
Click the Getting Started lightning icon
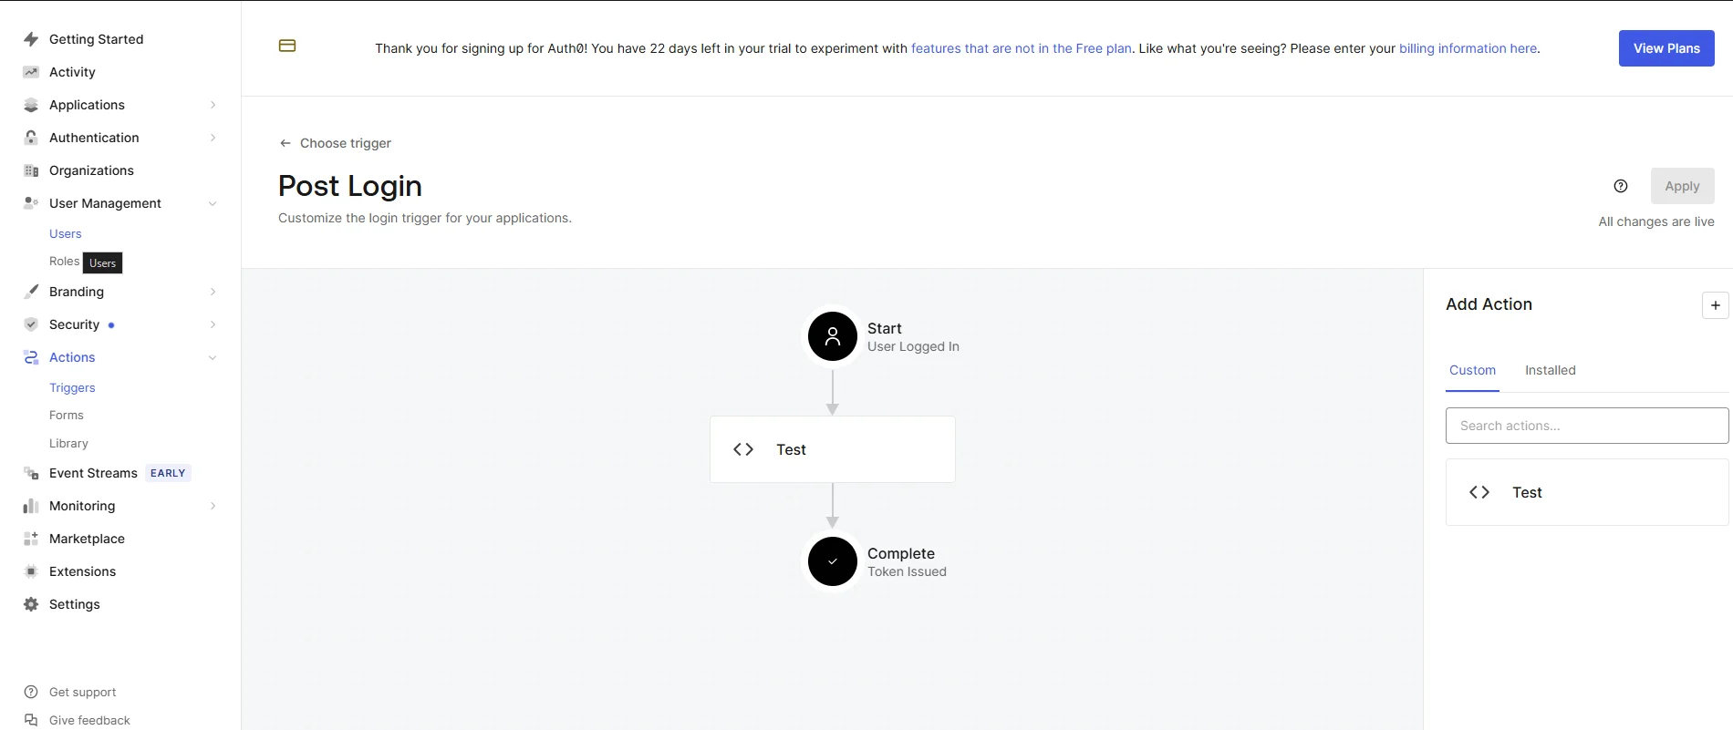point(30,39)
